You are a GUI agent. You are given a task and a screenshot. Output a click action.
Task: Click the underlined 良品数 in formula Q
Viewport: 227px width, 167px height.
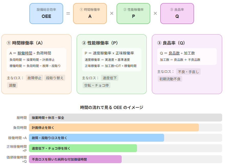(174, 53)
